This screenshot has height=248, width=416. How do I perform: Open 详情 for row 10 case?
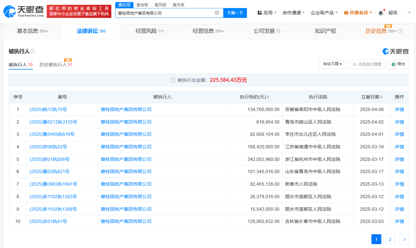pos(399,221)
